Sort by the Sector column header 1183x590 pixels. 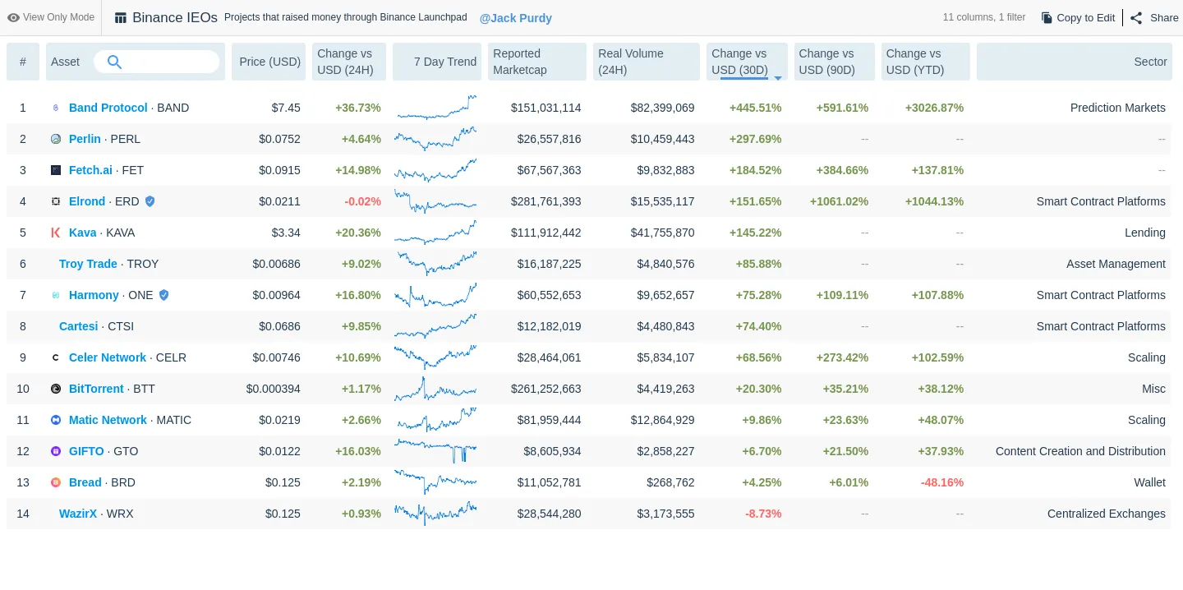coord(1149,62)
